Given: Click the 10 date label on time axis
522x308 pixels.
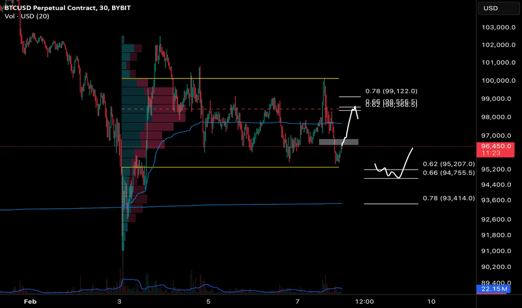Looking at the screenshot, I should click(431, 302).
